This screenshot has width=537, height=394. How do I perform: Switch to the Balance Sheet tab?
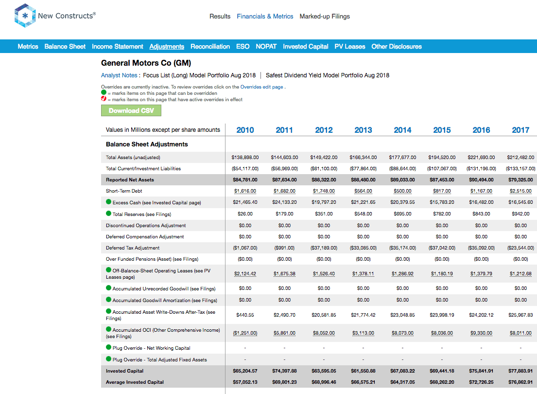pyautogui.click(x=65, y=47)
